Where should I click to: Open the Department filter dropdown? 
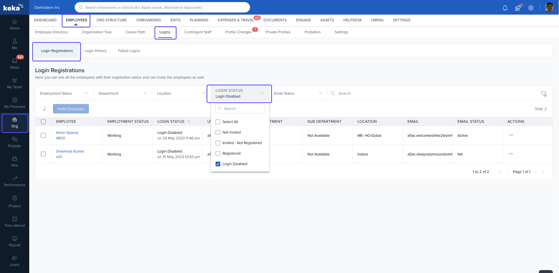tap(123, 94)
